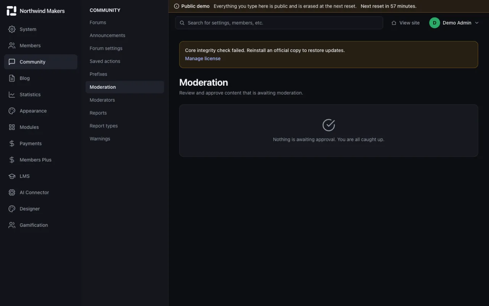Click the Members people icon
This screenshot has width=489, height=306.
(x=12, y=46)
